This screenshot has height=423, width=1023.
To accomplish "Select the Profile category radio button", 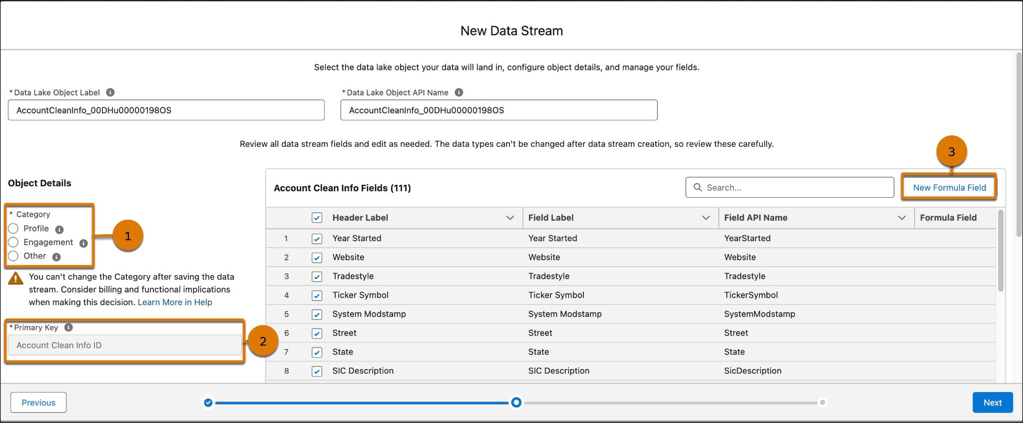I will click(x=13, y=228).
